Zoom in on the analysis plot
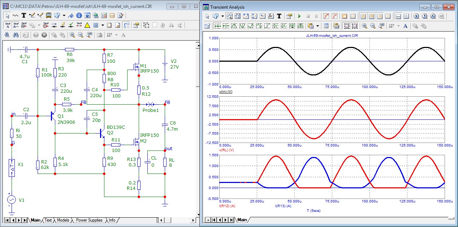The image size is (458, 227). [x=364, y=26]
